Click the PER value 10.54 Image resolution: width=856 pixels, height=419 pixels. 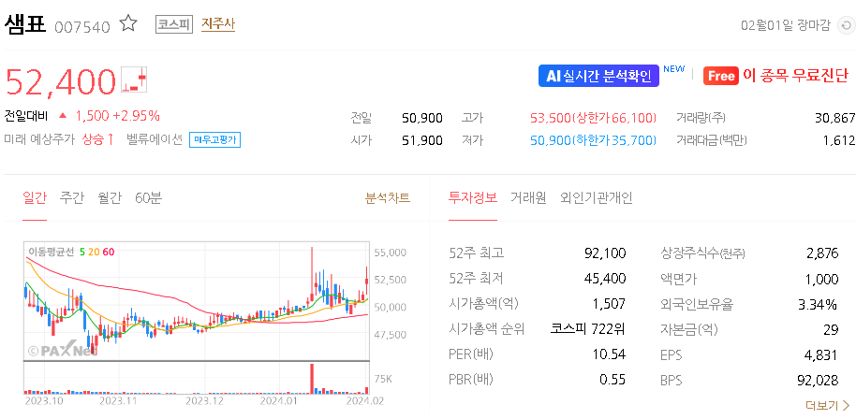tap(610, 354)
